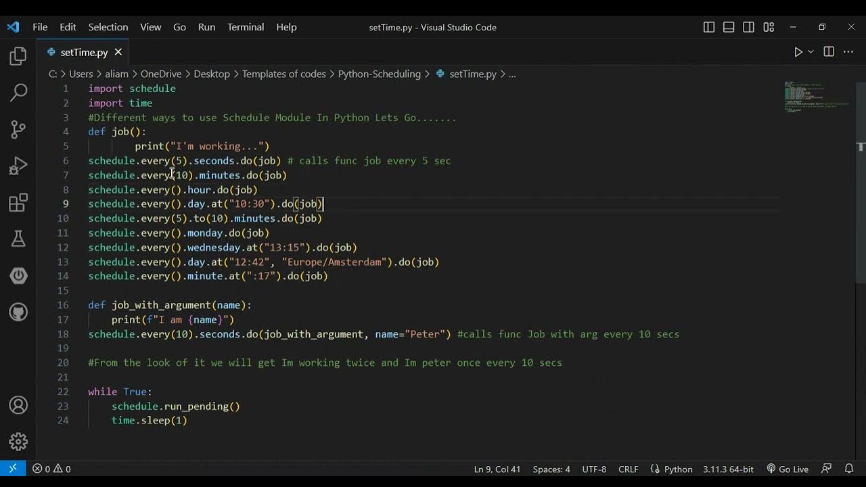Select the setTime.py editor tab

[x=83, y=52]
